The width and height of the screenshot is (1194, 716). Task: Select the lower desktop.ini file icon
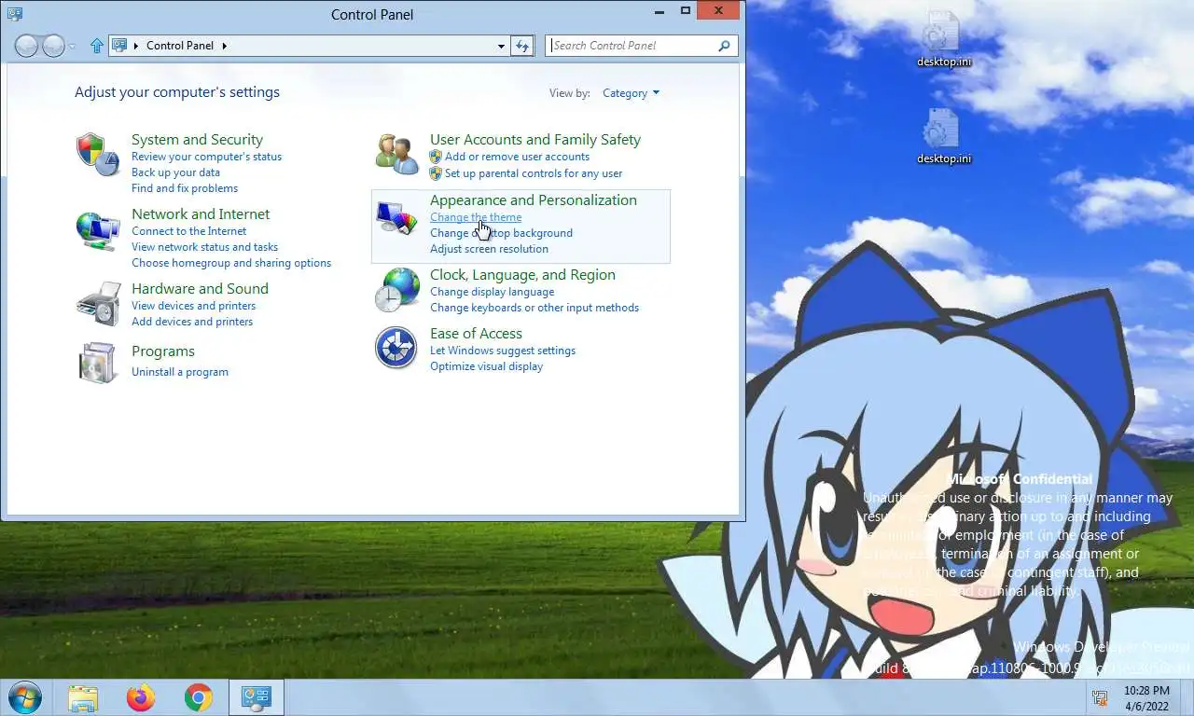pyautogui.click(x=943, y=137)
